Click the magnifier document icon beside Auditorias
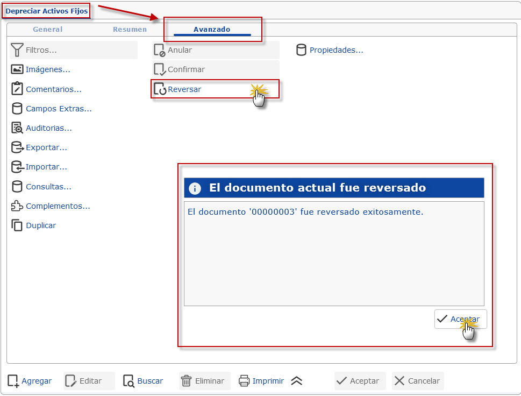The width and height of the screenshot is (521, 396). point(17,128)
